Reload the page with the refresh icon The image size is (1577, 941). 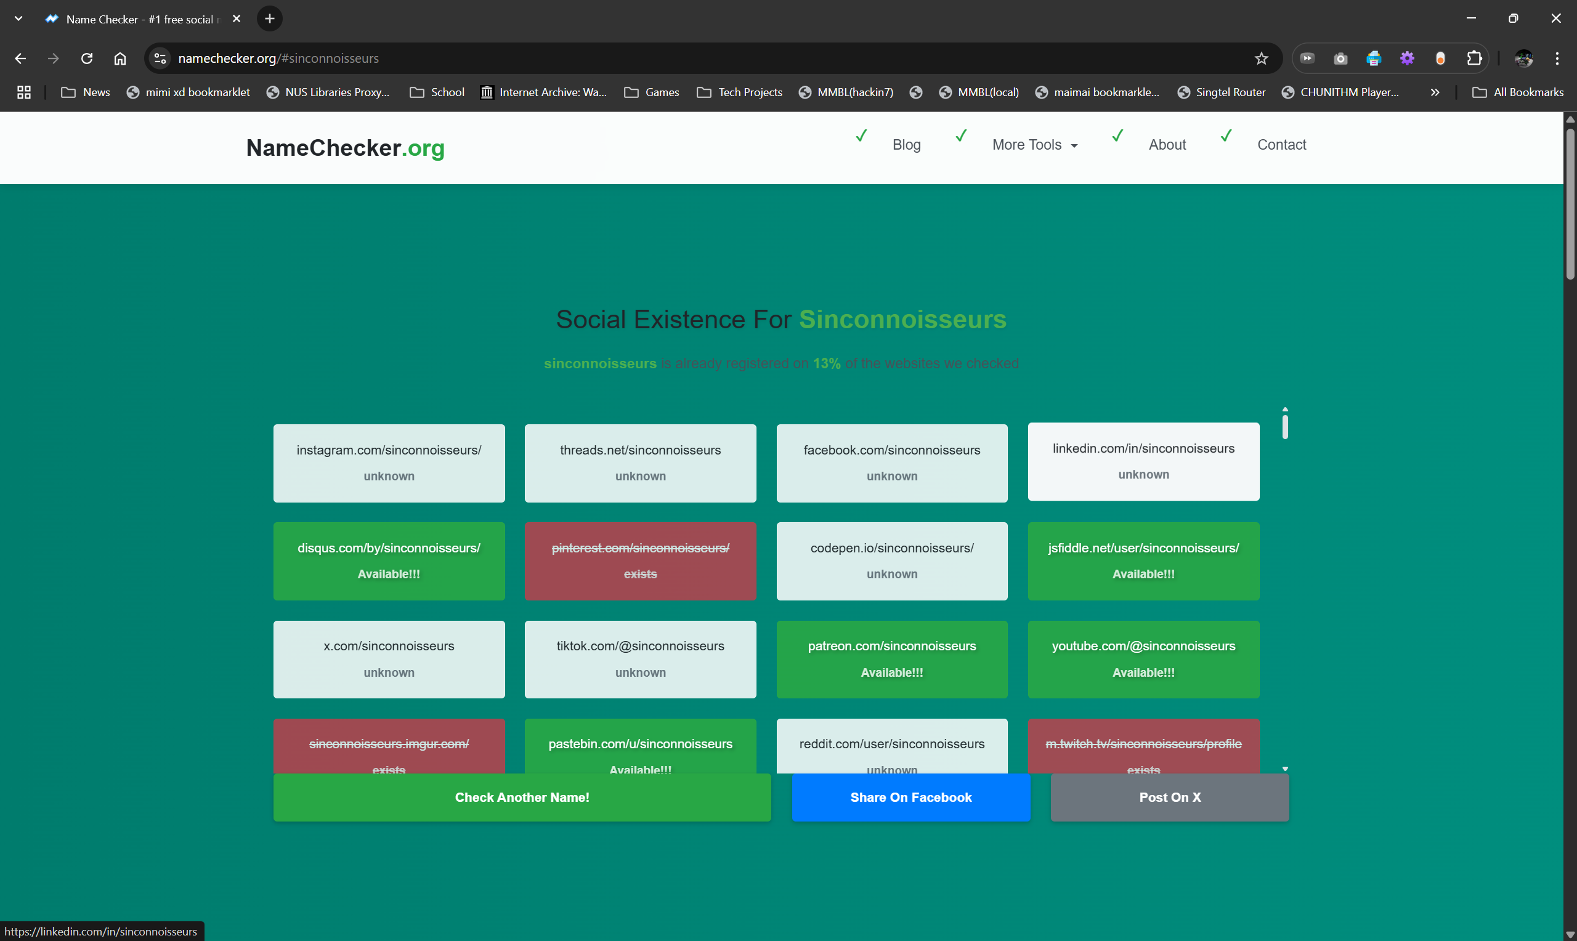coord(87,59)
